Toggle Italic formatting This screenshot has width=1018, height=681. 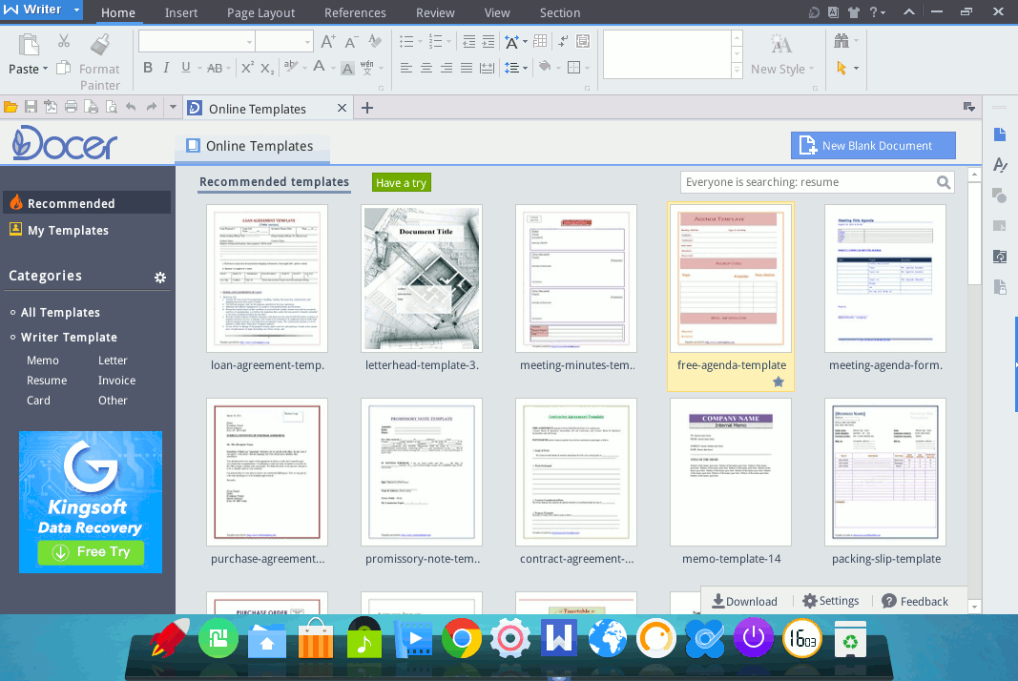167,68
